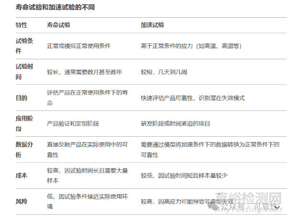This screenshot has height=218, width=287.
Task: Click the 目的 row label
Action: pyautogui.click(x=21, y=98)
